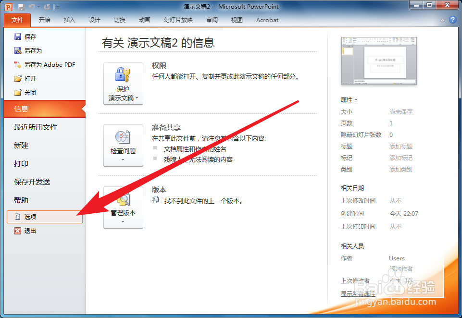Click the 尚未保存 size value
Screen dimensions: 462x318
coord(401,111)
